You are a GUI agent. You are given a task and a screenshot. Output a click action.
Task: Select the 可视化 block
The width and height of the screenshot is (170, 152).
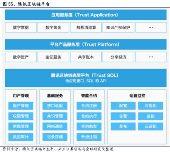(151, 106)
